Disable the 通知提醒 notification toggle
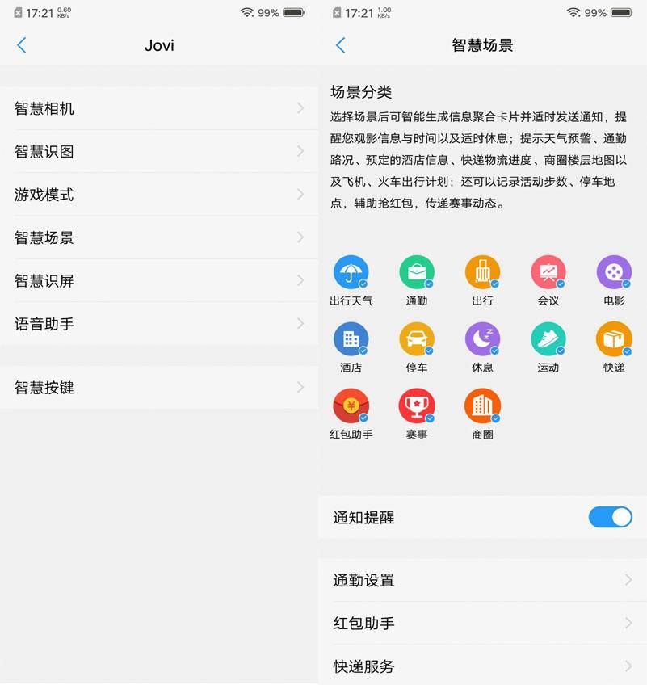Viewport: 647px width, 685px height. point(611,517)
